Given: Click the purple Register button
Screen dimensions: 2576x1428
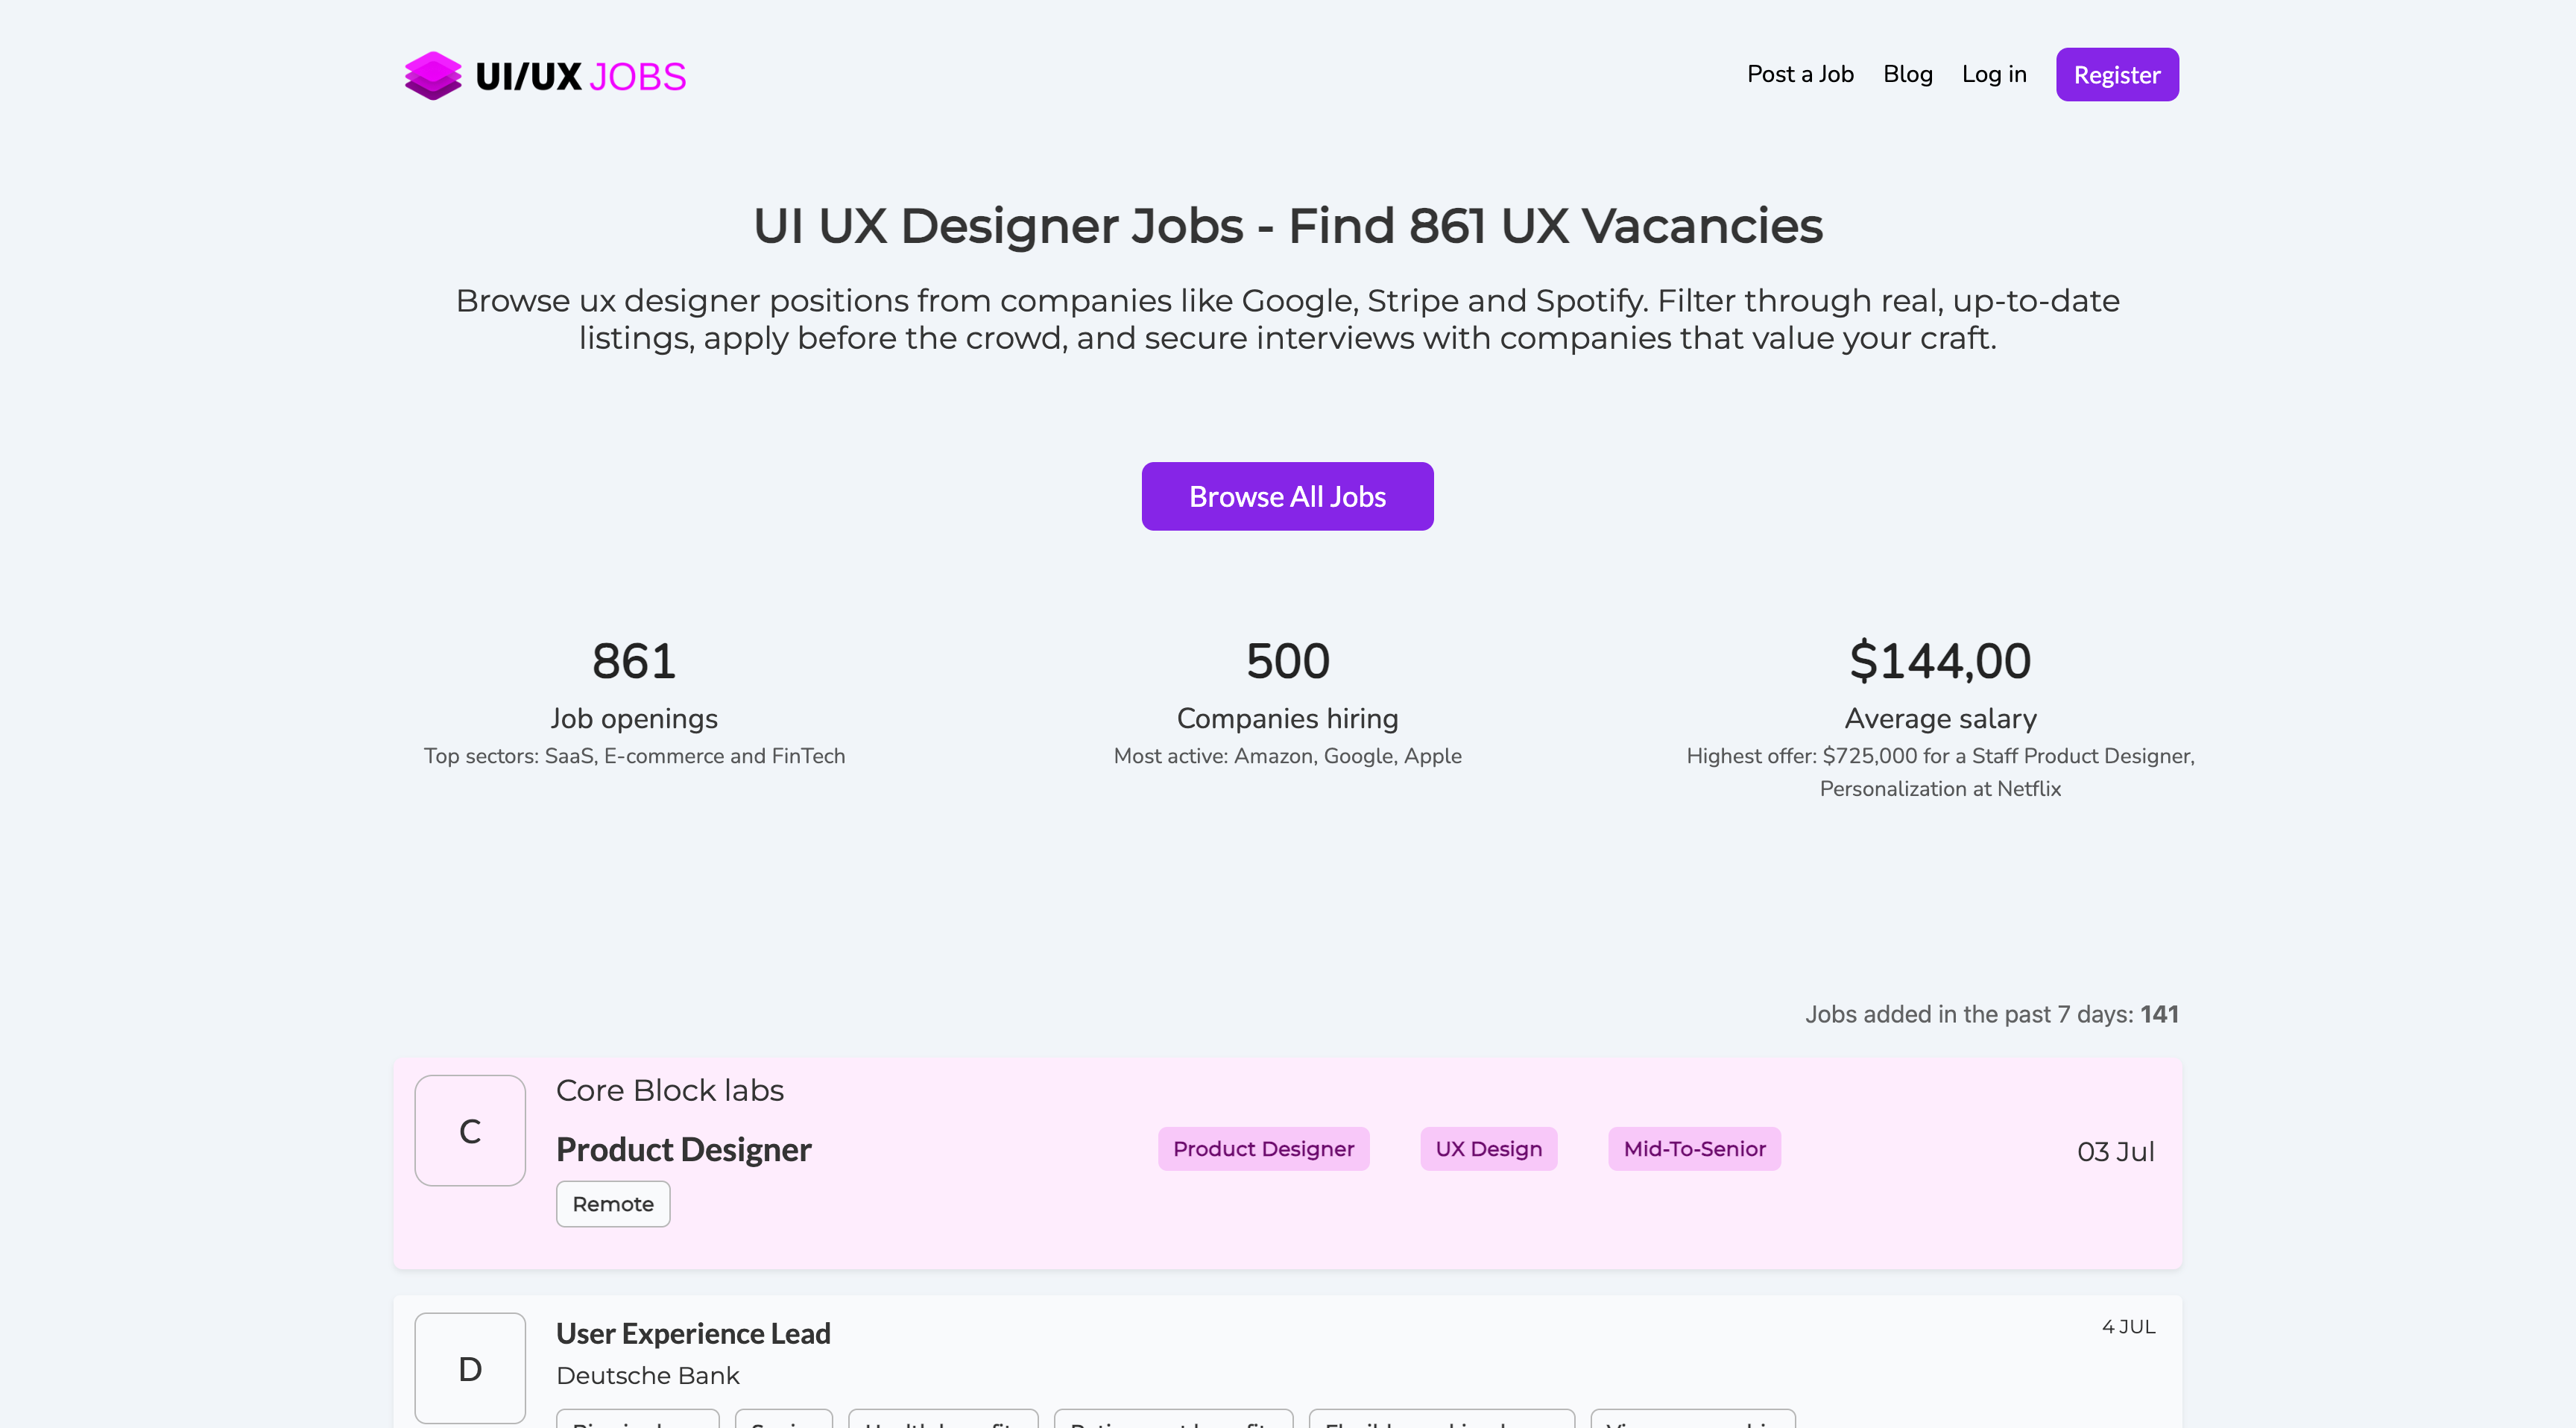Looking at the screenshot, I should 2117,74.
